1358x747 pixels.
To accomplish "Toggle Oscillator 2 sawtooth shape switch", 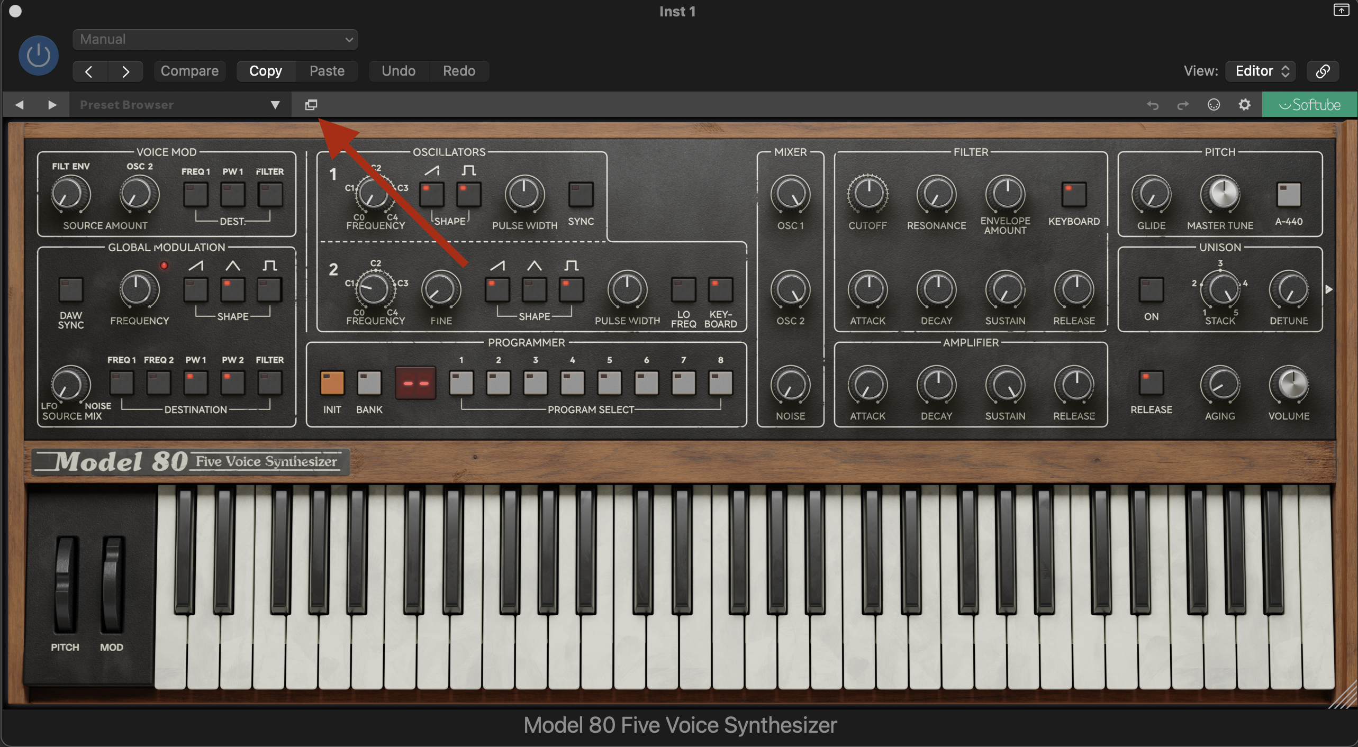I will (497, 289).
